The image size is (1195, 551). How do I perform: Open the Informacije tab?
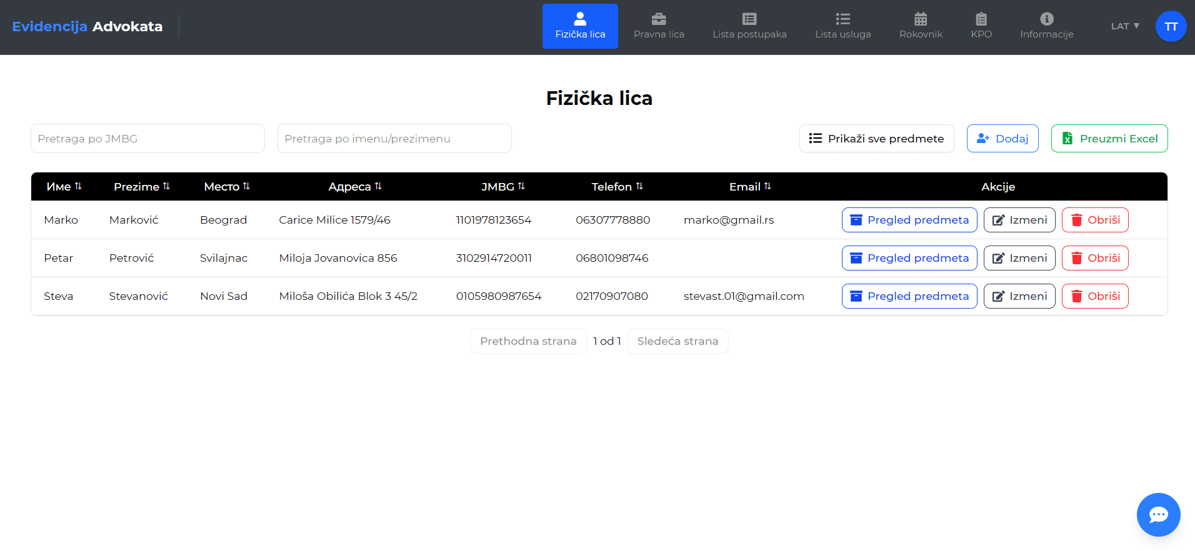[x=1046, y=26]
